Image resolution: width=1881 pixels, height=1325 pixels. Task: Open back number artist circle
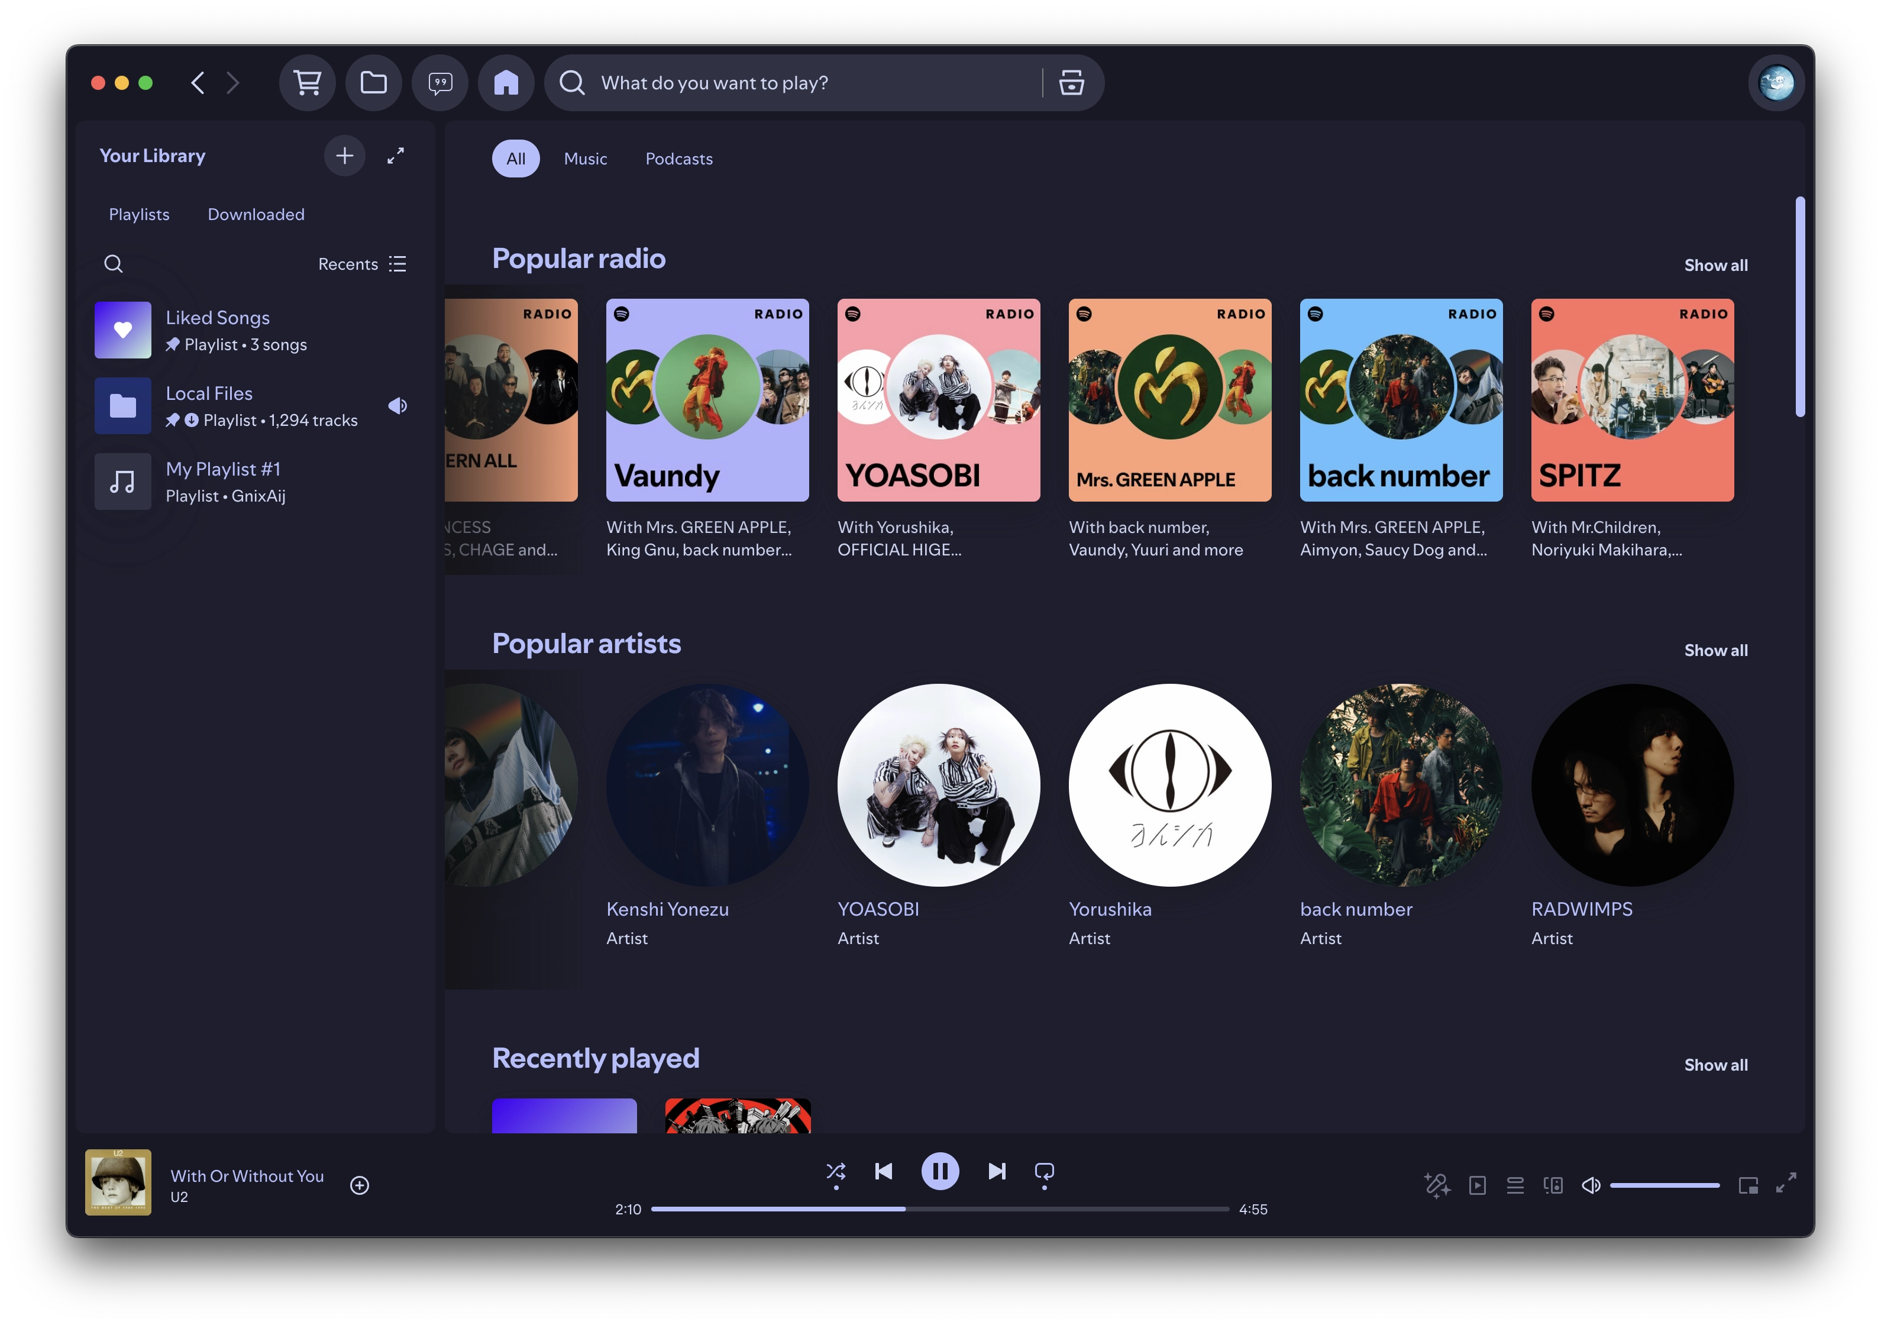tap(1402, 785)
